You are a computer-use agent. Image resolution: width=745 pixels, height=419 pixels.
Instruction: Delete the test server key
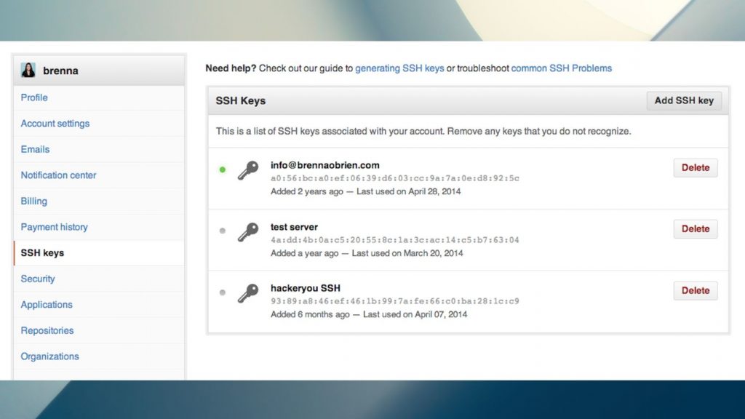tap(695, 228)
